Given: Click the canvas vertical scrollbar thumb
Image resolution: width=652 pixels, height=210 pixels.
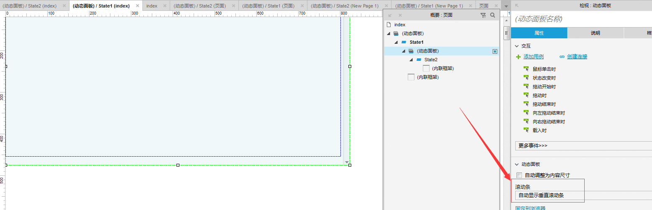Looking at the screenshot, I should click(x=506, y=32).
